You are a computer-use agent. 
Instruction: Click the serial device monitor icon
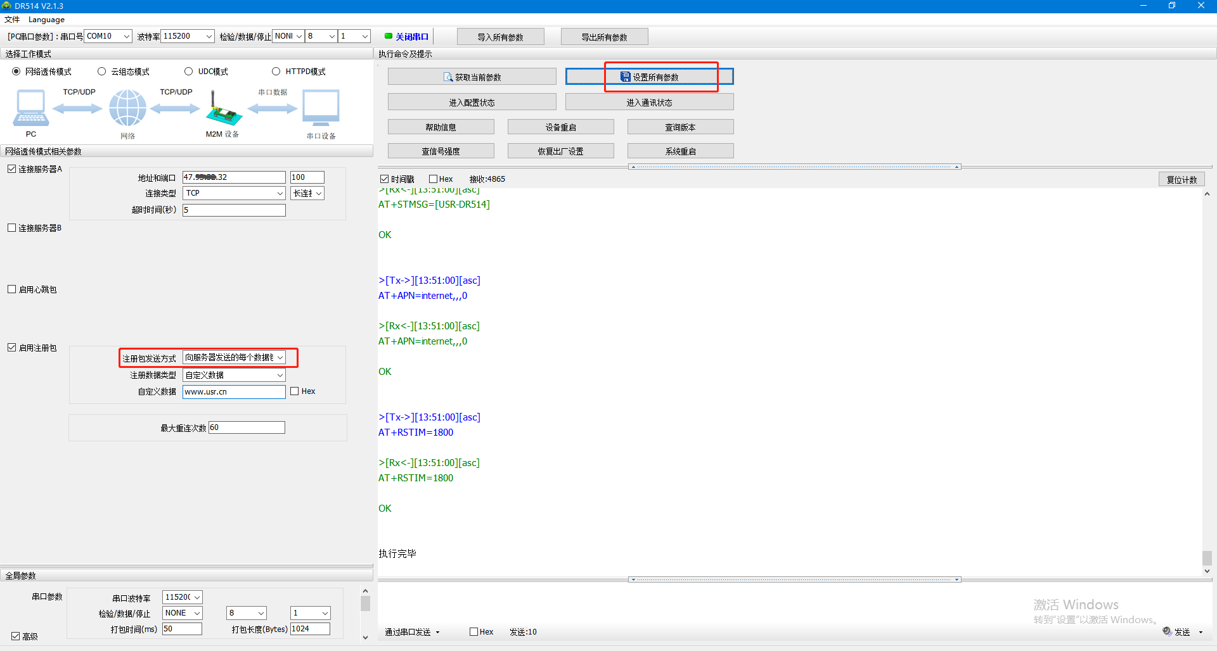click(x=321, y=108)
